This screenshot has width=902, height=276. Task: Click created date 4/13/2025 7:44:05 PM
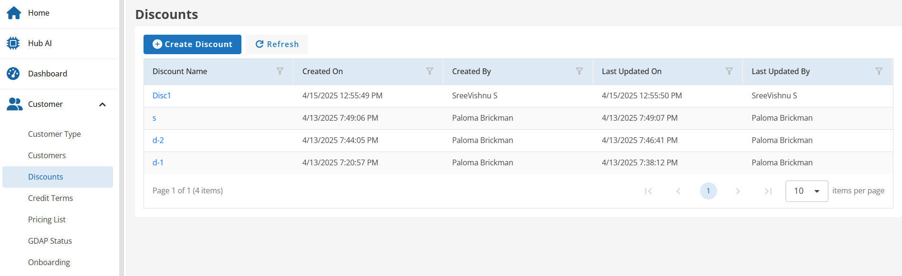[x=340, y=140]
